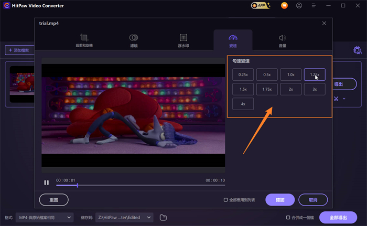Screen dimensions: 367x226
Task: Click the export button in file row
Action: pyautogui.click(x=344, y=84)
